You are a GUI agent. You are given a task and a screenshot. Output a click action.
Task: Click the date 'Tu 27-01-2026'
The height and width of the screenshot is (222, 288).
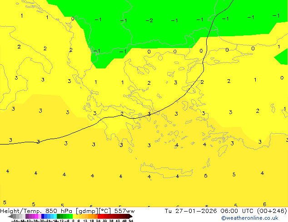191,211
